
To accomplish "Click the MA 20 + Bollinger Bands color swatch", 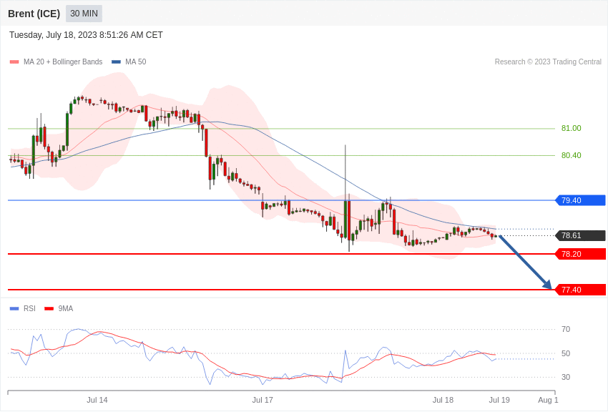I will tap(14, 62).
